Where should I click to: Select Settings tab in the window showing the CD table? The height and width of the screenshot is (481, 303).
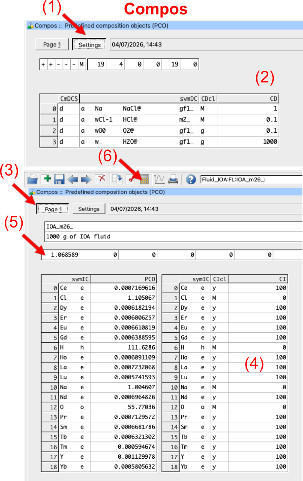[90, 45]
